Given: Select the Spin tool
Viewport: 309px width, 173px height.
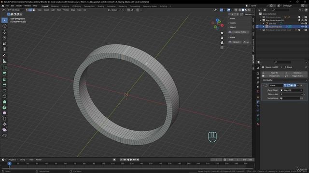Looking at the screenshot, I should tap(4, 108).
